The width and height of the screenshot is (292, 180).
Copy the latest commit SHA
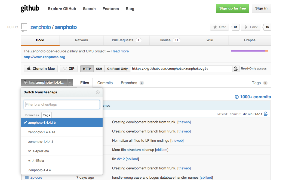pyautogui.click(x=266, y=114)
